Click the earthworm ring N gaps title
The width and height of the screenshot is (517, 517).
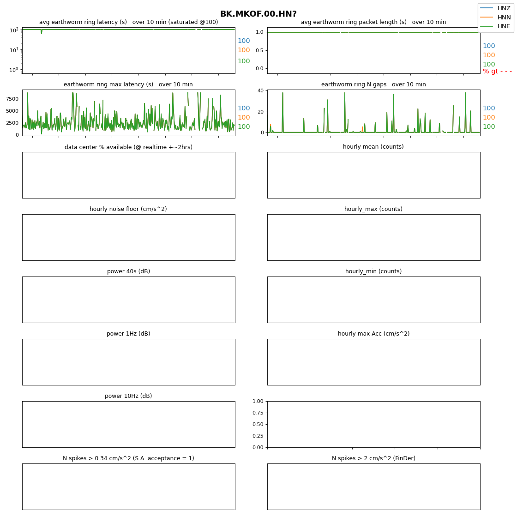click(x=373, y=84)
